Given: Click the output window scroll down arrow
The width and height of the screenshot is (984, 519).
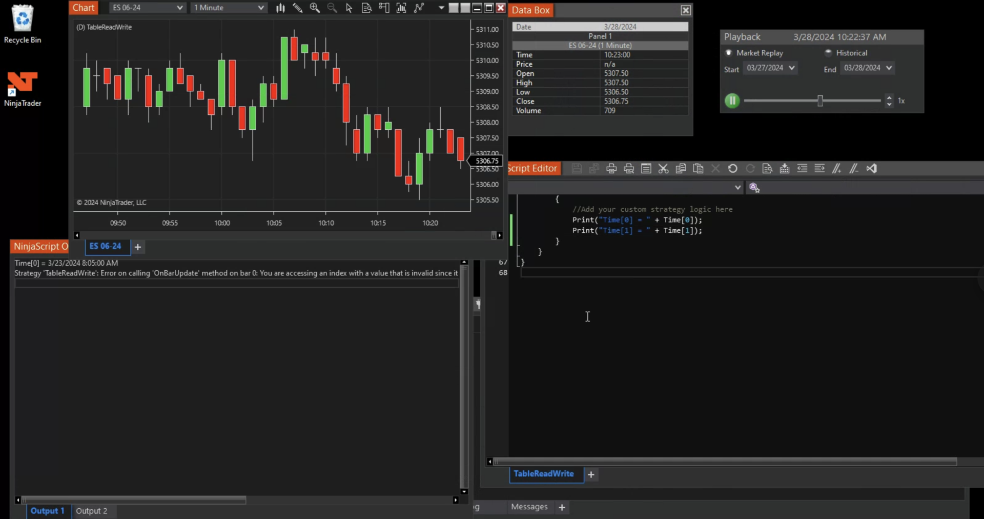Looking at the screenshot, I should (464, 491).
